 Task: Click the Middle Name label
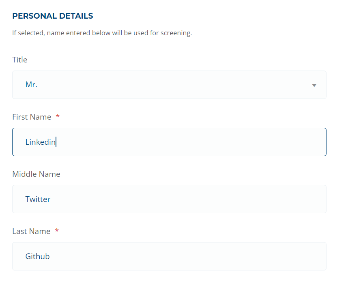click(36, 174)
